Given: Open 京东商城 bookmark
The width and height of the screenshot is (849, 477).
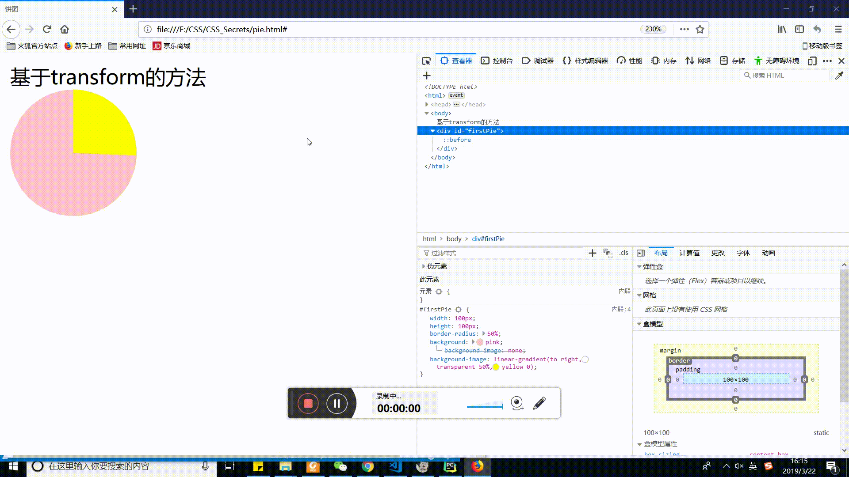Looking at the screenshot, I should 172,46.
